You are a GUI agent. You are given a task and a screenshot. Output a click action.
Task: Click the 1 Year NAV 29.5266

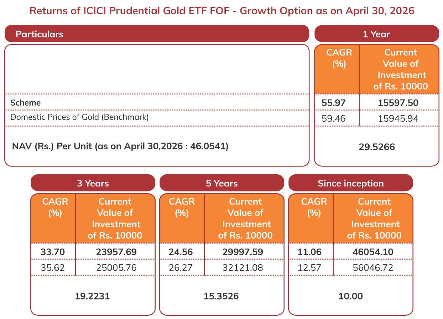pos(377,147)
